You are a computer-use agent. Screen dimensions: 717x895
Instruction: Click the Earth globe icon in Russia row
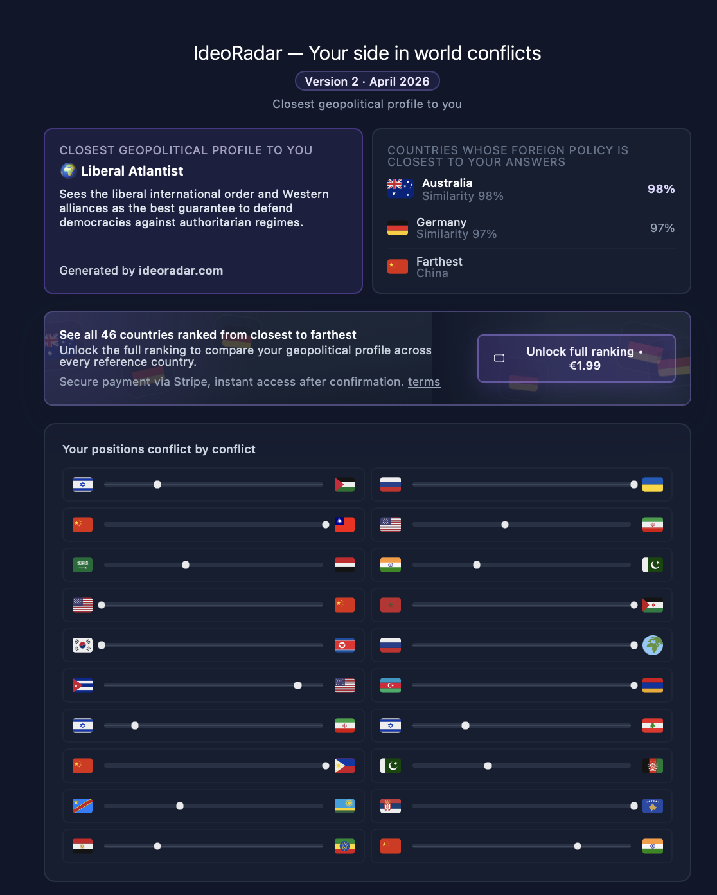coord(653,645)
